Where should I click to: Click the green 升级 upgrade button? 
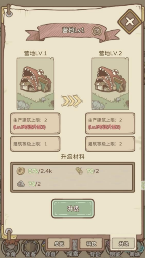point(73,209)
